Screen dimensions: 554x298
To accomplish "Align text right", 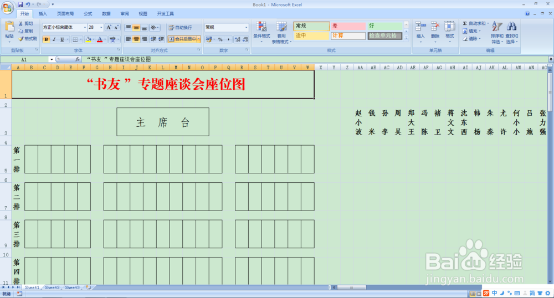I will click(144, 39).
